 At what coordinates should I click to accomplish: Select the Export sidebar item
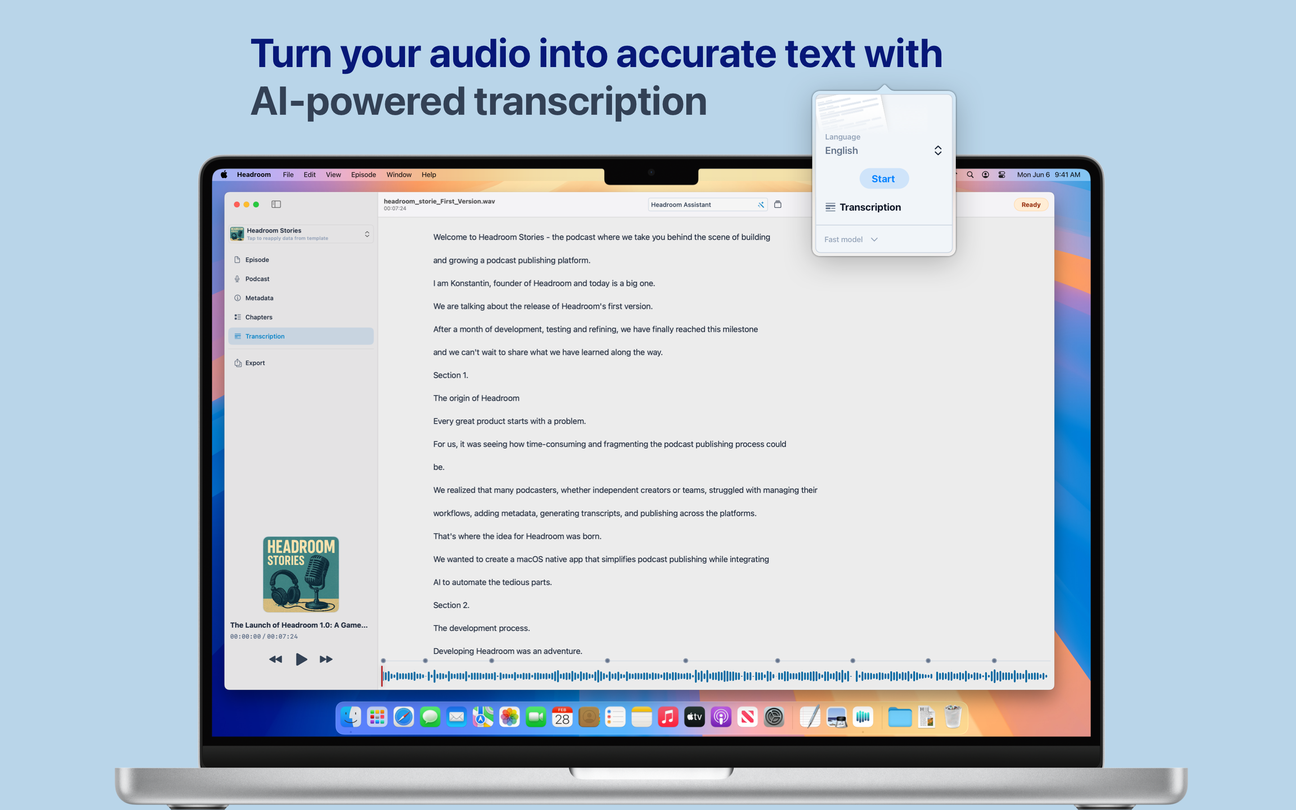point(255,363)
